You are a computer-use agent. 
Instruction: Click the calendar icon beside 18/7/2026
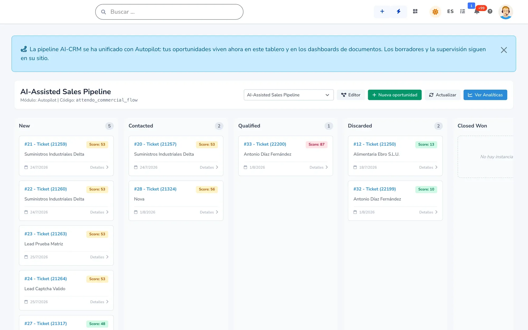(355, 167)
